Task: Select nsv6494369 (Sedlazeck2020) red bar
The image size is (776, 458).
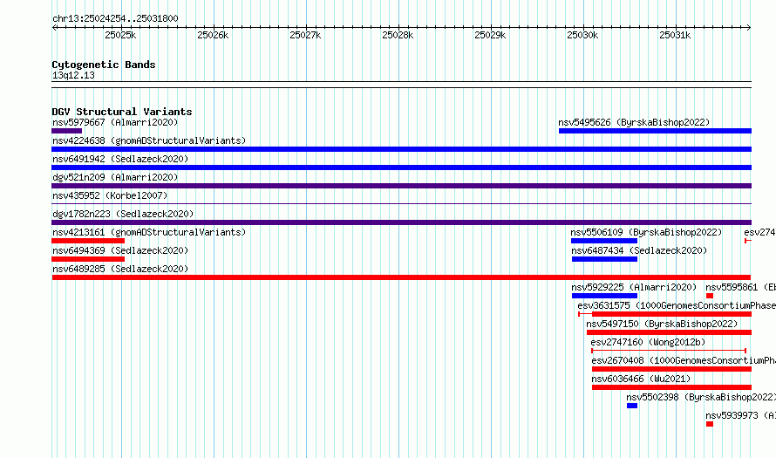Action: 88,259
